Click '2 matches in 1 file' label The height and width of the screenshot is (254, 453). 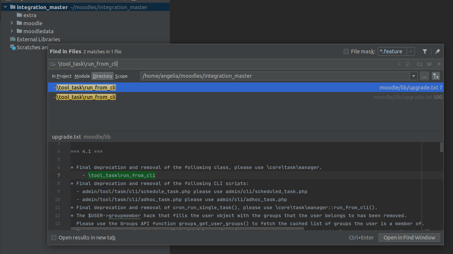[x=102, y=52]
